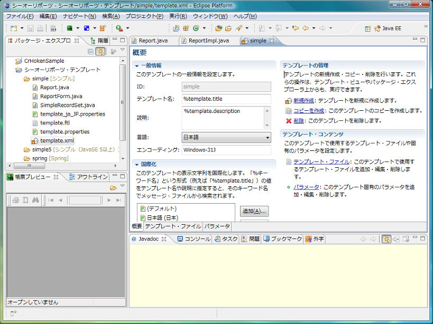Click the open folder icon in the 帳票プレビュー view
The image size is (433, 324).
[113, 188]
